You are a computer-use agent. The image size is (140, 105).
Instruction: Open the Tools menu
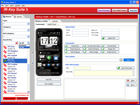pyautogui.click(x=12, y=6)
